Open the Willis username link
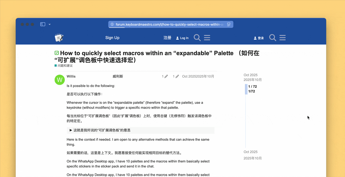The height and width of the screenshot is (177, 345). (x=71, y=76)
